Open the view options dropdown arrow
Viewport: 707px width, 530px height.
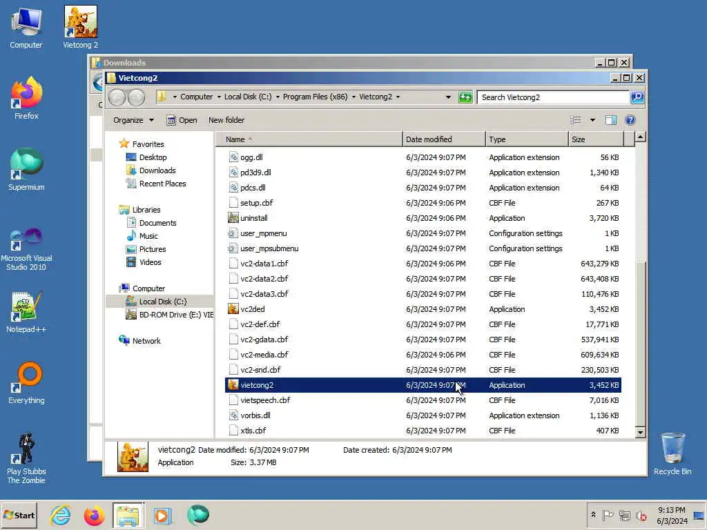pos(592,120)
